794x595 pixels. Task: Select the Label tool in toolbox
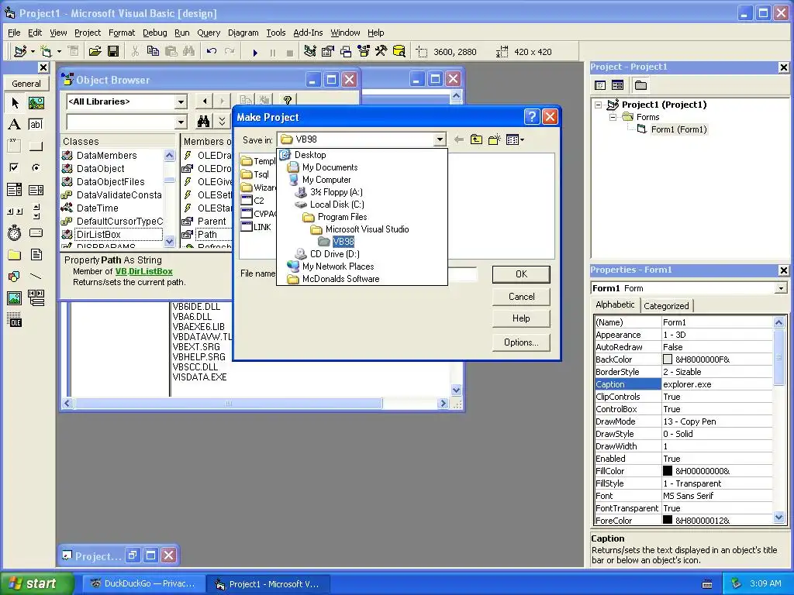15,125
